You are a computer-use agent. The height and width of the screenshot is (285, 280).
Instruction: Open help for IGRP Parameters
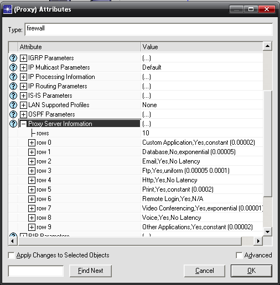point(13,58)
